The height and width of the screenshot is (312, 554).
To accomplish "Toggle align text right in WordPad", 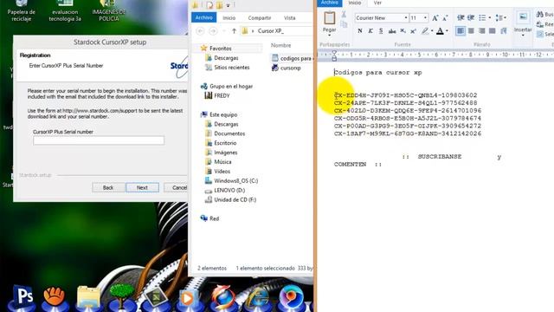I will pyautogui.click(x=481, y=31).
